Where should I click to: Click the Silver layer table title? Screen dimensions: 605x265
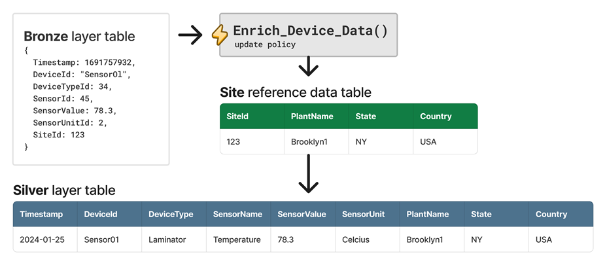[64, 190]
